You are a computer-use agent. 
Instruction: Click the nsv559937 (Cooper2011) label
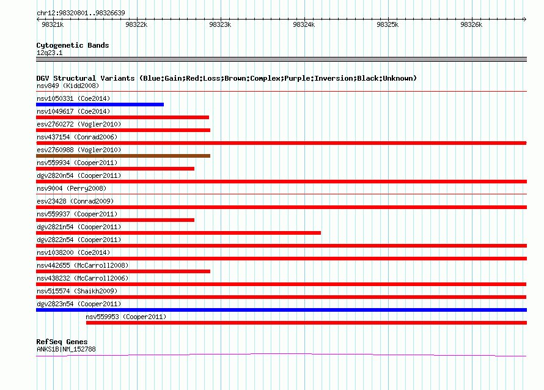(x=77, y=214)
